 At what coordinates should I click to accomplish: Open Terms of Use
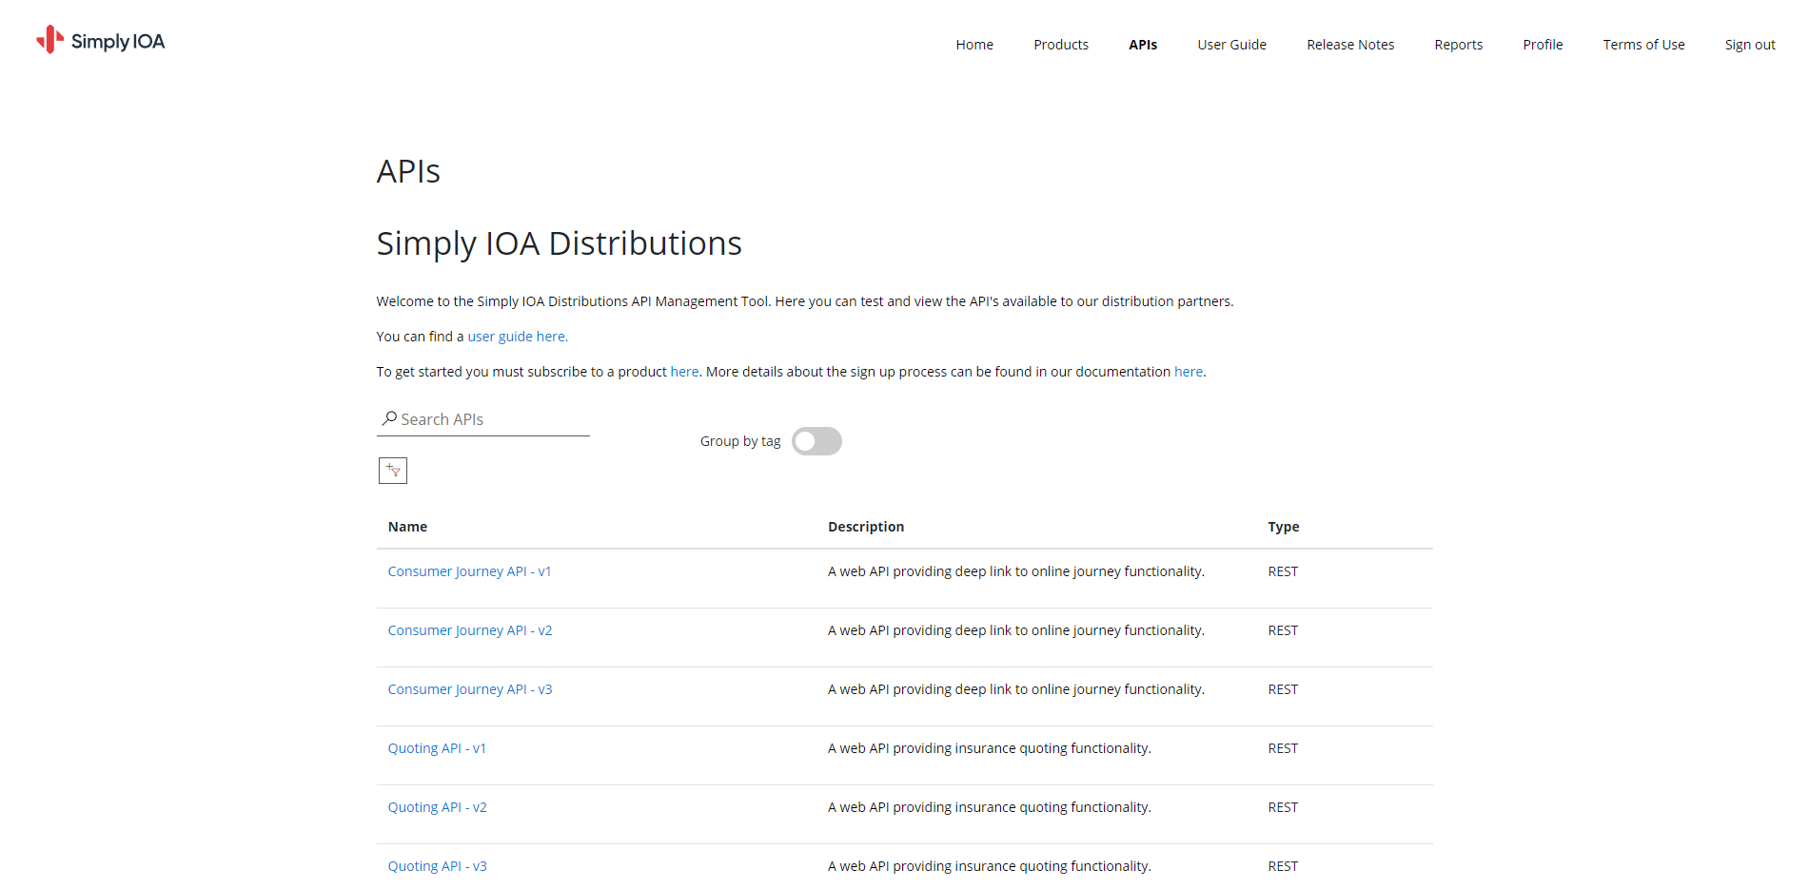[1643, 45]
